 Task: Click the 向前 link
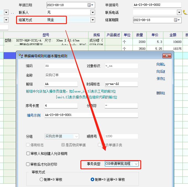tap(161, 64)
